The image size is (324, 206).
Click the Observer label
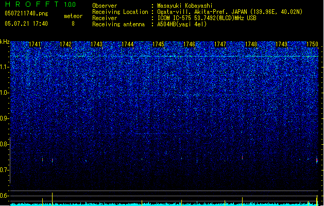coord(105,6)
